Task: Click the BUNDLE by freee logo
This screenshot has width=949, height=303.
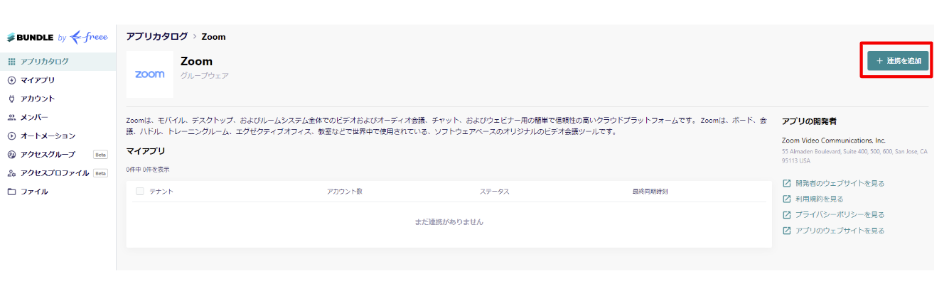Action: (x=58, y=38)
